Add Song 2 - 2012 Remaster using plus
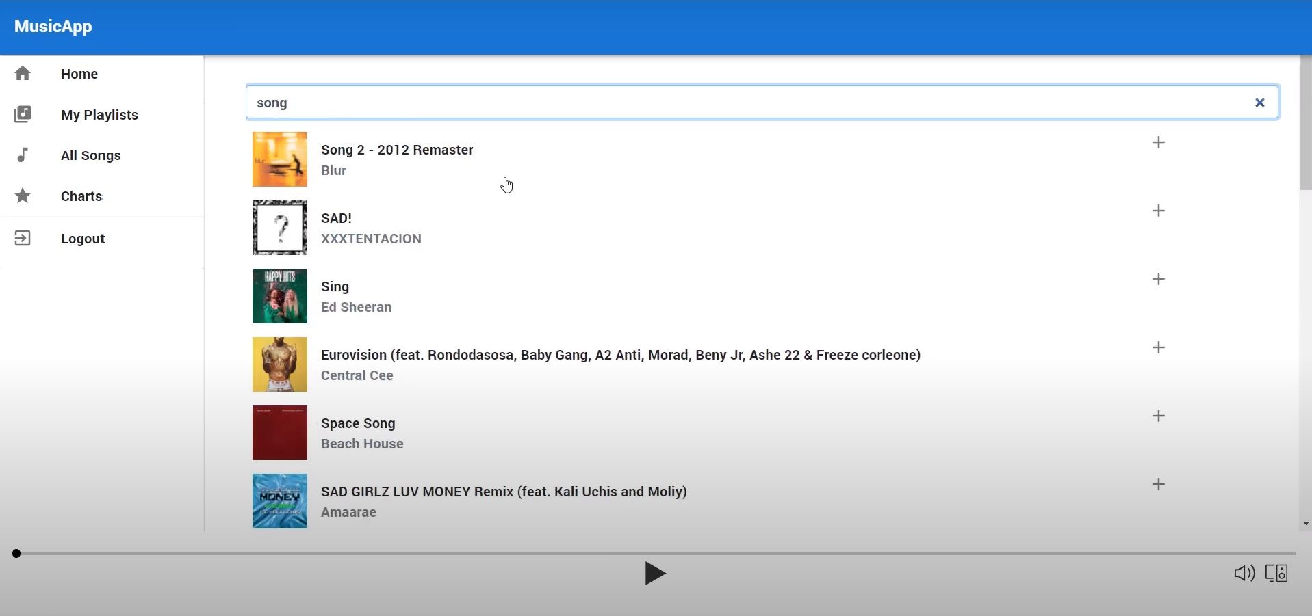This screenshot has height=616, width=1312. pyautogui.click(x=1158, y=142)
